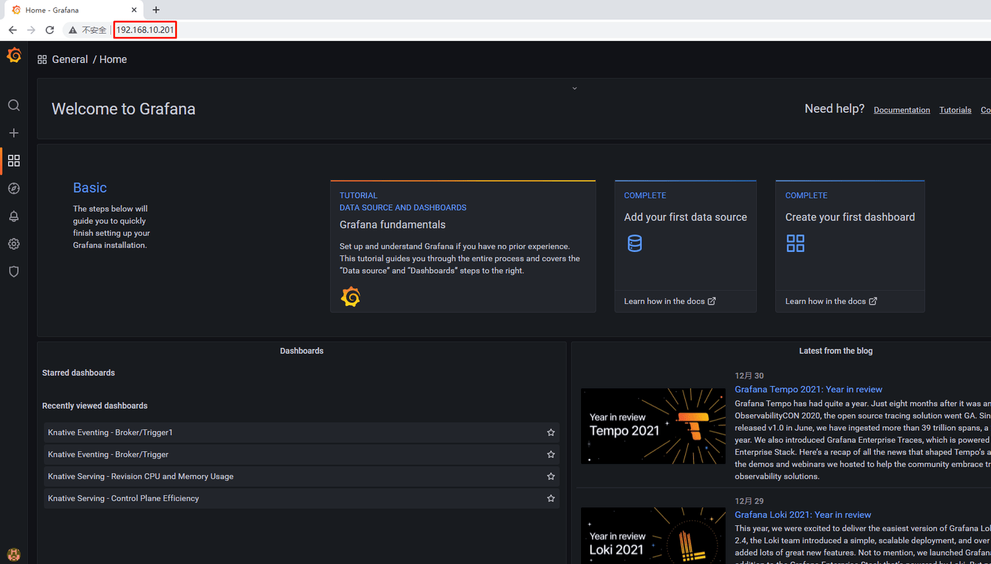Screen dimensions: 991x564
Task: Open a new browser tab with plus
Action: 156,10
